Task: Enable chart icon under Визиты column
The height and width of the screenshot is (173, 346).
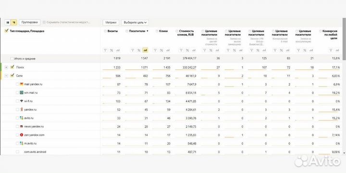Action: coord(118,50)
